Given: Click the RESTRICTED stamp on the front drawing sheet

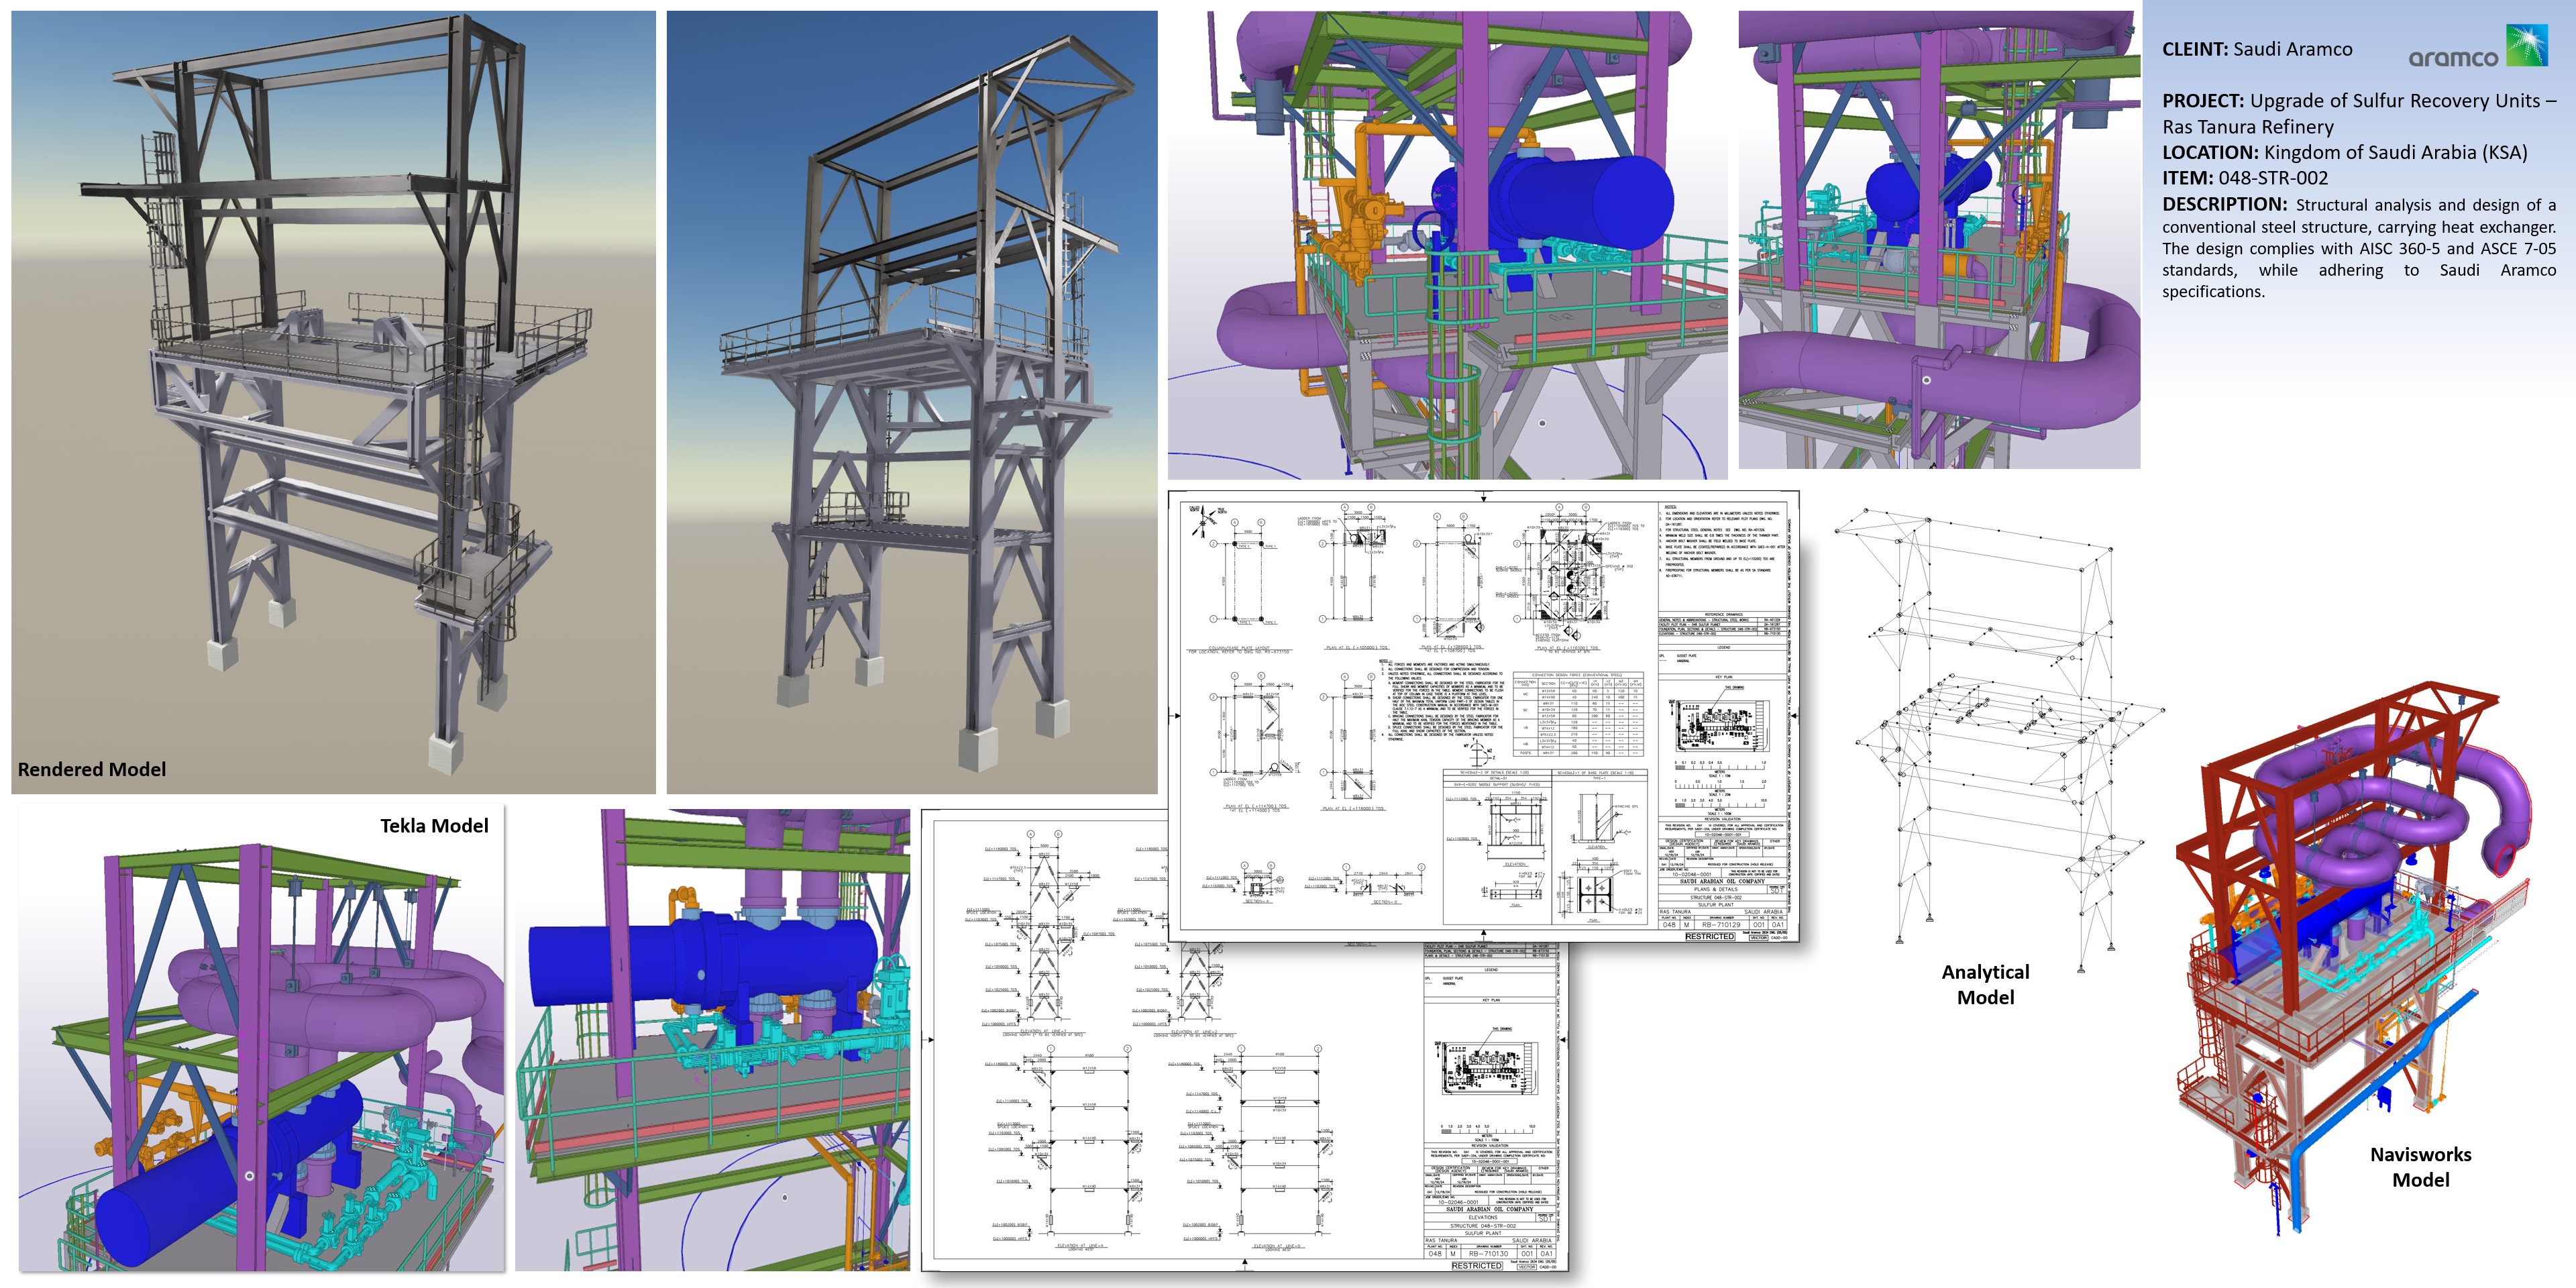Looking at the screenshot, I should pos(1710,936).
